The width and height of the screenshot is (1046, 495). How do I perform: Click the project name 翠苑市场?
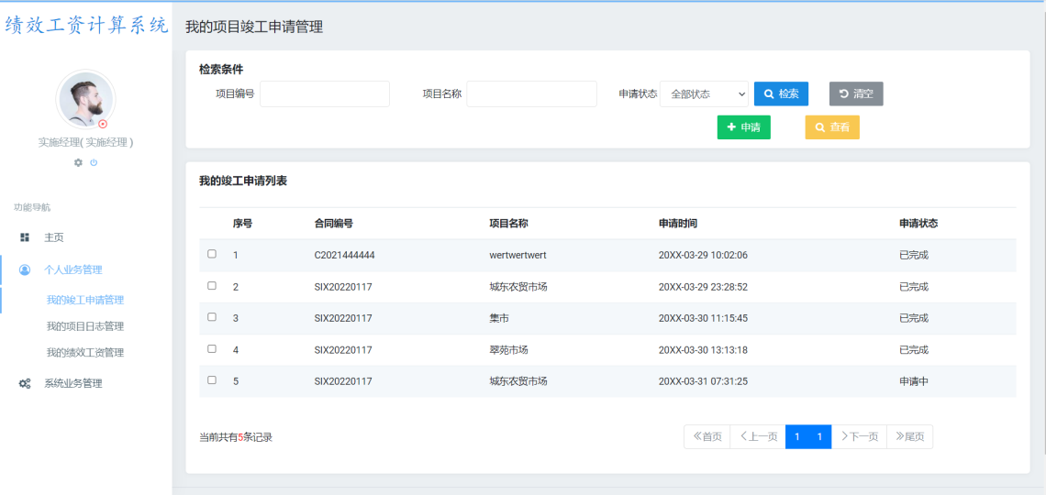[509, 350]
